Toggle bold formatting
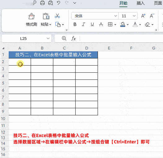 75,24
